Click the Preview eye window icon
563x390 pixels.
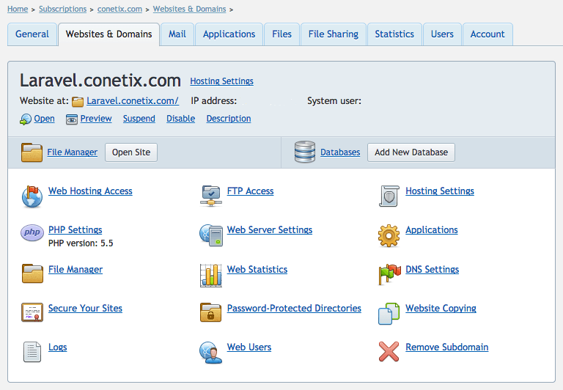71,119
